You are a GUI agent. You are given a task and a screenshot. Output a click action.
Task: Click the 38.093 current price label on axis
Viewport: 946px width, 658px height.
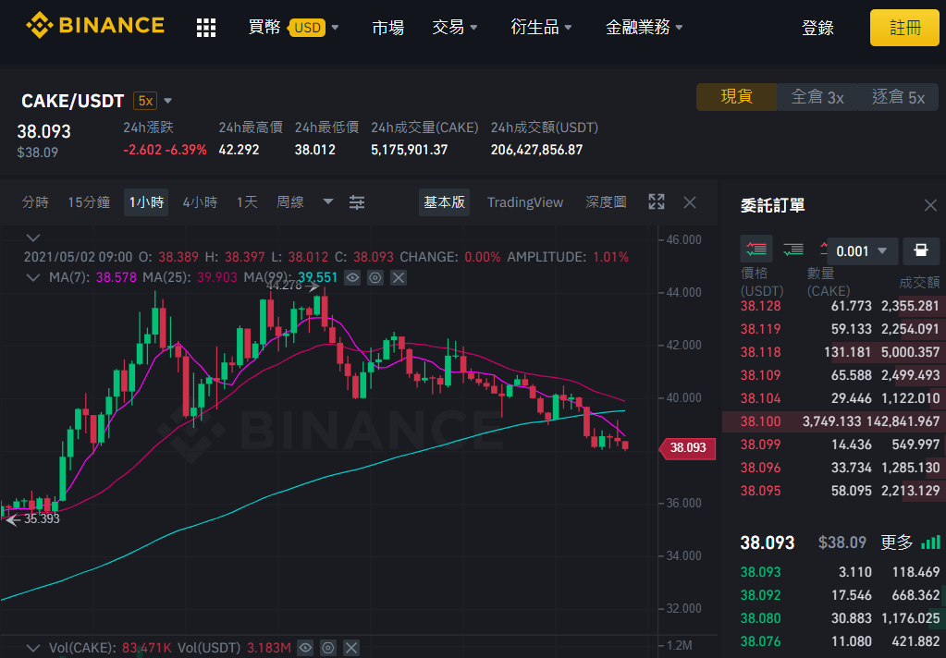[x=687, y=447]
